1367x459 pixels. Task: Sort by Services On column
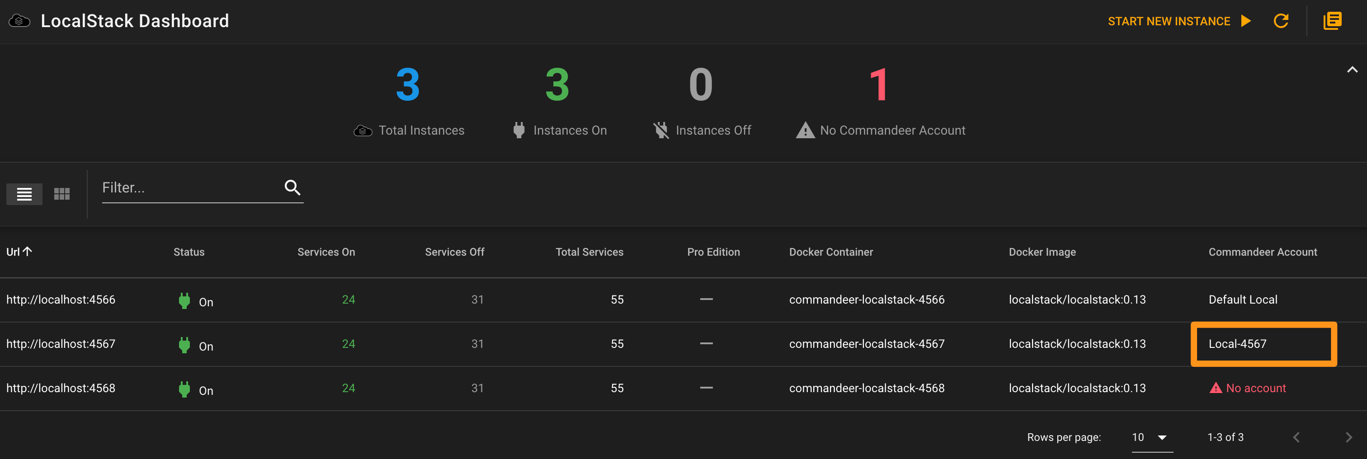tap(326, 252)
